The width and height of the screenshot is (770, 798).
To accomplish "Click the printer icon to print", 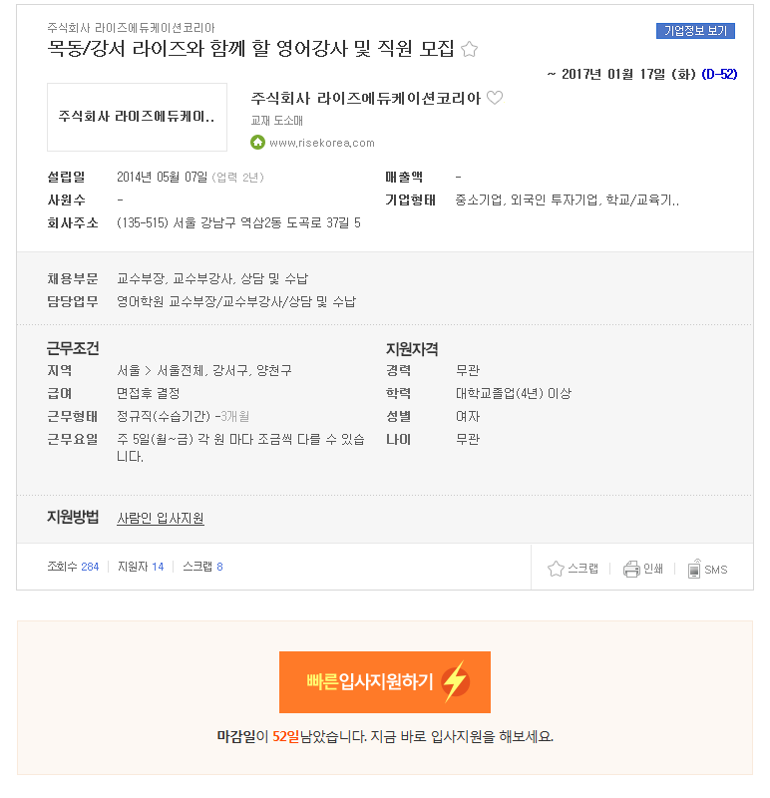I will pyautogui.click(x=631, y=569).
